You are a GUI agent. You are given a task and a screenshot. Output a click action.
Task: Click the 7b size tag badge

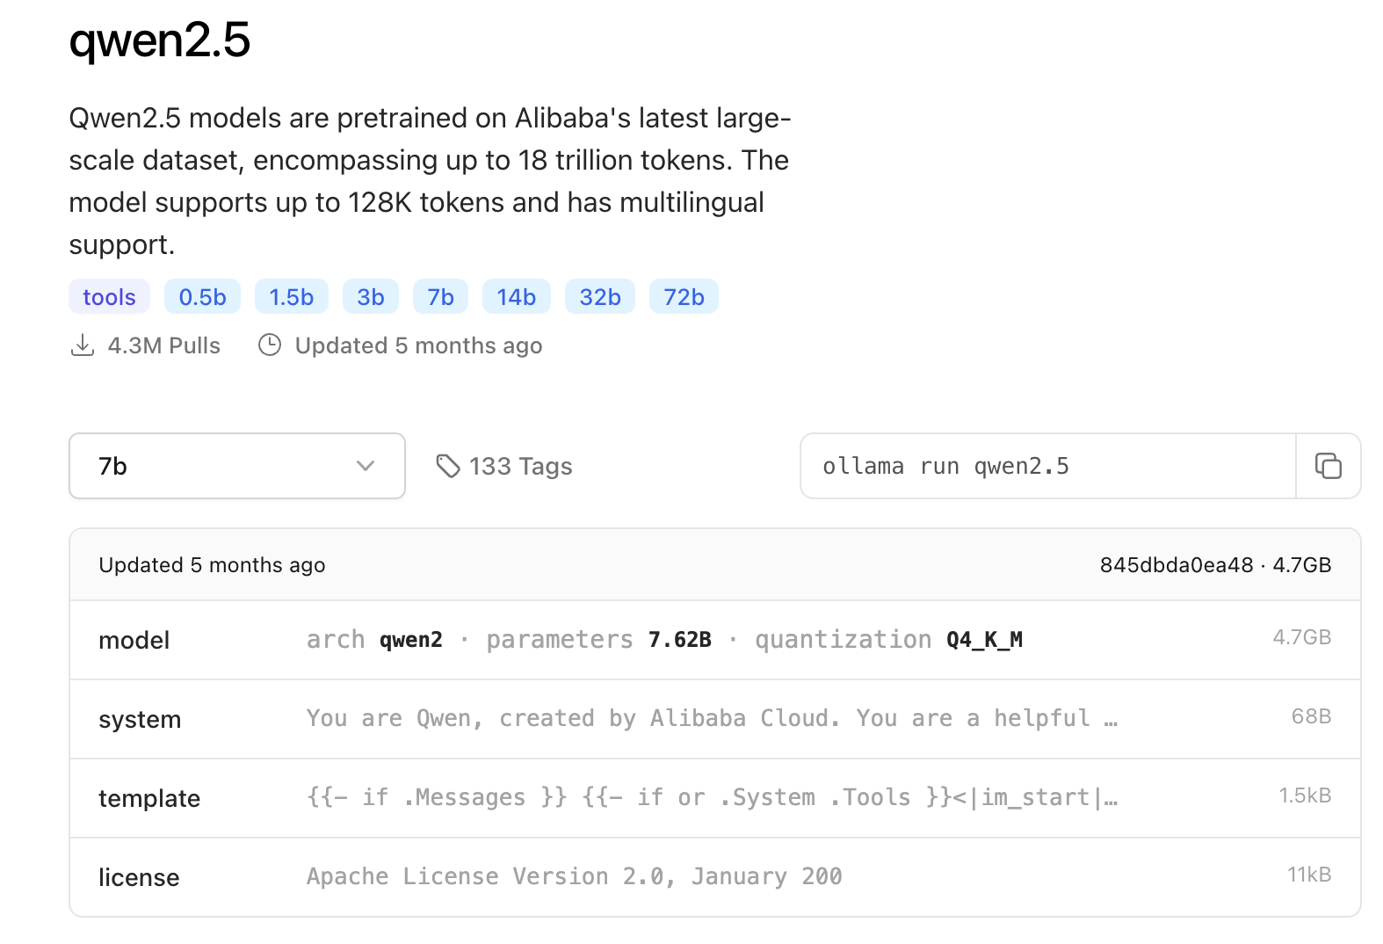coord(440,297)
